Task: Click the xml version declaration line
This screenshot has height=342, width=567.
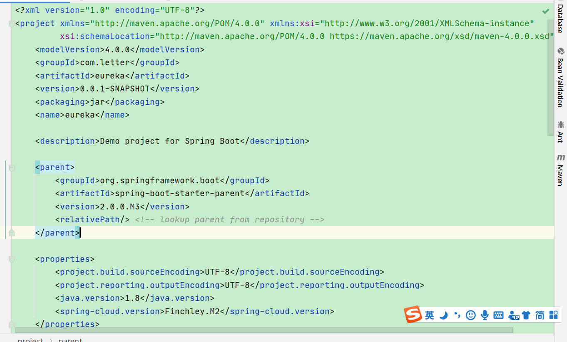Action: (x=110, y=10)
